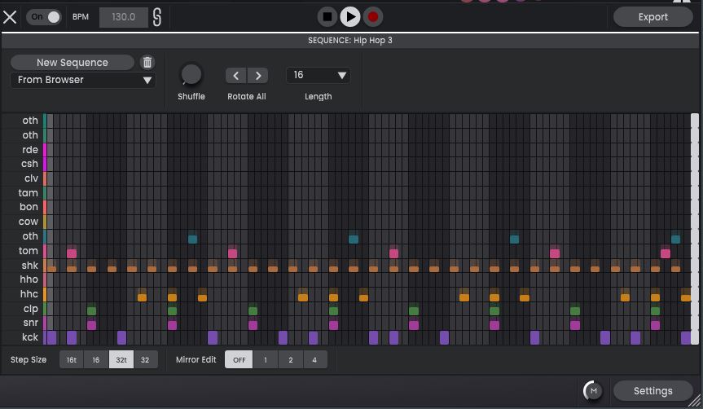Screen dimensions: 703x409
Task: Select the cow track label
Action: coord(29,222)
